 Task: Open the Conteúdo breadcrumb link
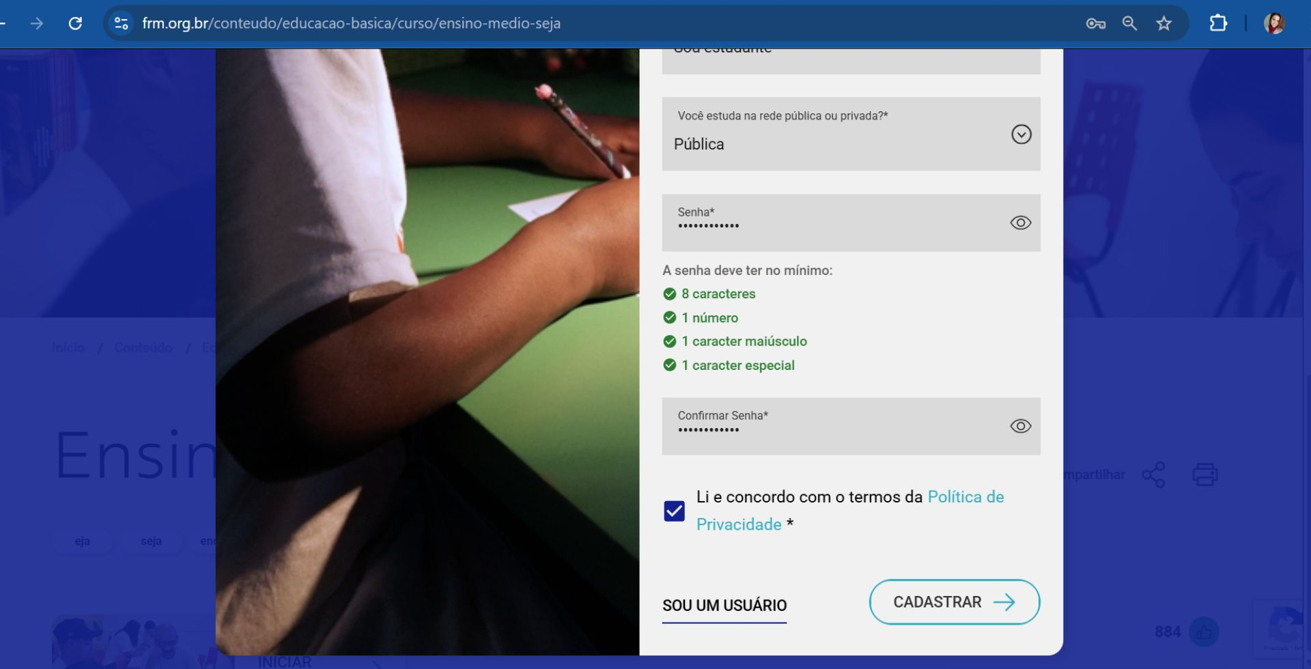click(x=143, y=347)
